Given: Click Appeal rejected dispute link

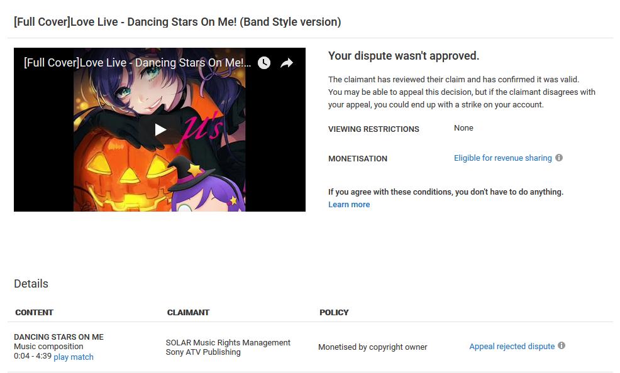Looking at the screenshot, I should click(512, 346).
